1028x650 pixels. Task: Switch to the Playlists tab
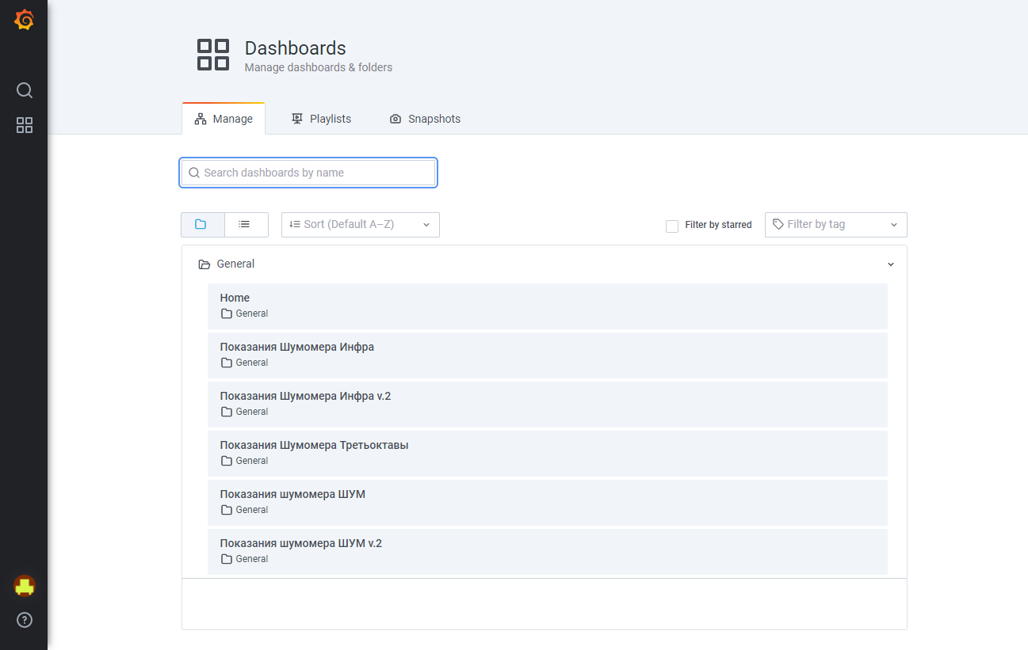(x=321, y=119)
